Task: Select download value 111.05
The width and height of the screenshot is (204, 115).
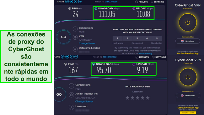Action: point(107,14)
